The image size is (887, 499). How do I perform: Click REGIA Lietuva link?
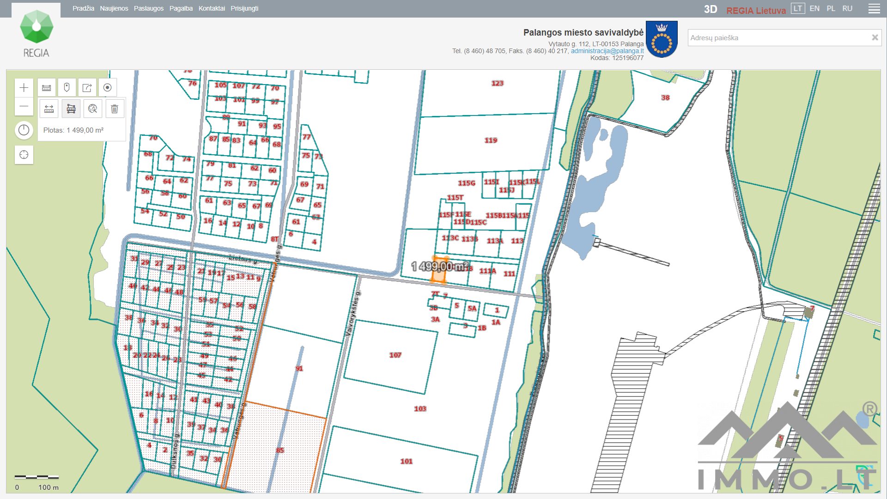point(756,10)
